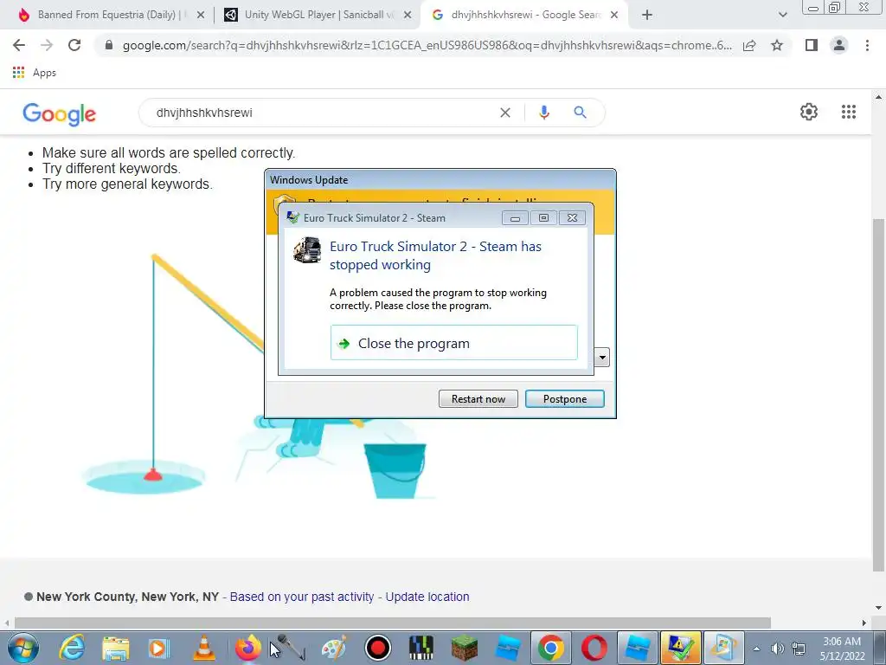This screenshot has height=665, width=886.
Task: Open the Windows Start menu
Action: pos(23,648)
